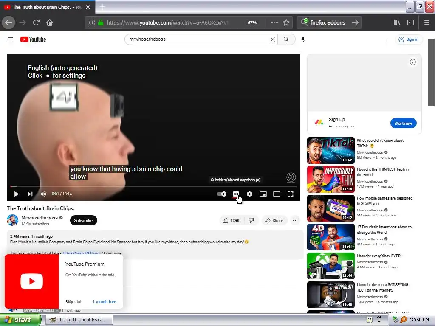
Task: Choose 1 month free offer
Action: click(105, 302)
